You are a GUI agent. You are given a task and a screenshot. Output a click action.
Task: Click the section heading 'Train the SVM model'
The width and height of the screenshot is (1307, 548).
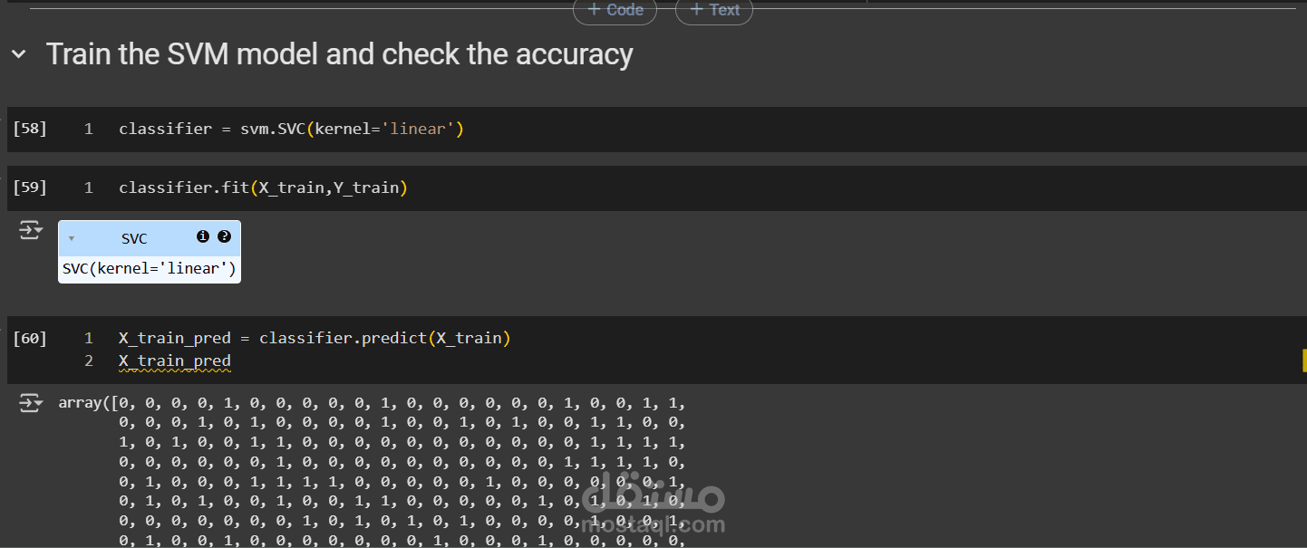339,54
